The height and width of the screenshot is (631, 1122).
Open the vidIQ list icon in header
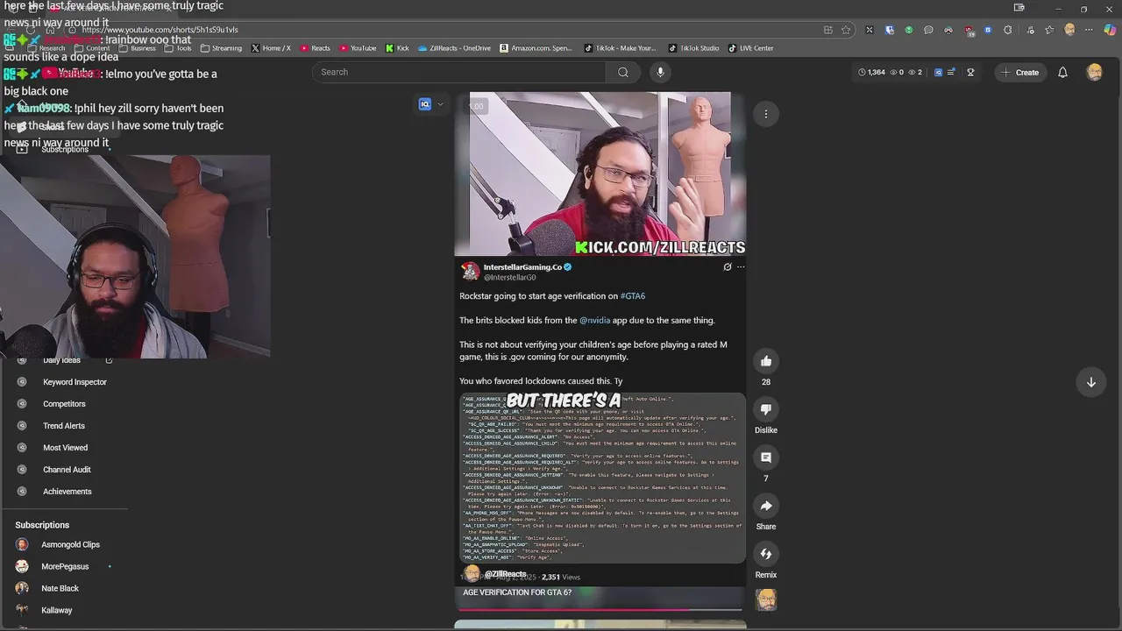pos(951,72)
